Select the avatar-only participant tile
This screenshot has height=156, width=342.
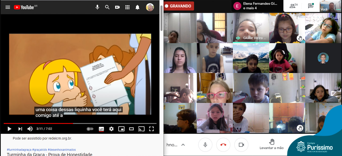[x=323, y=58]
